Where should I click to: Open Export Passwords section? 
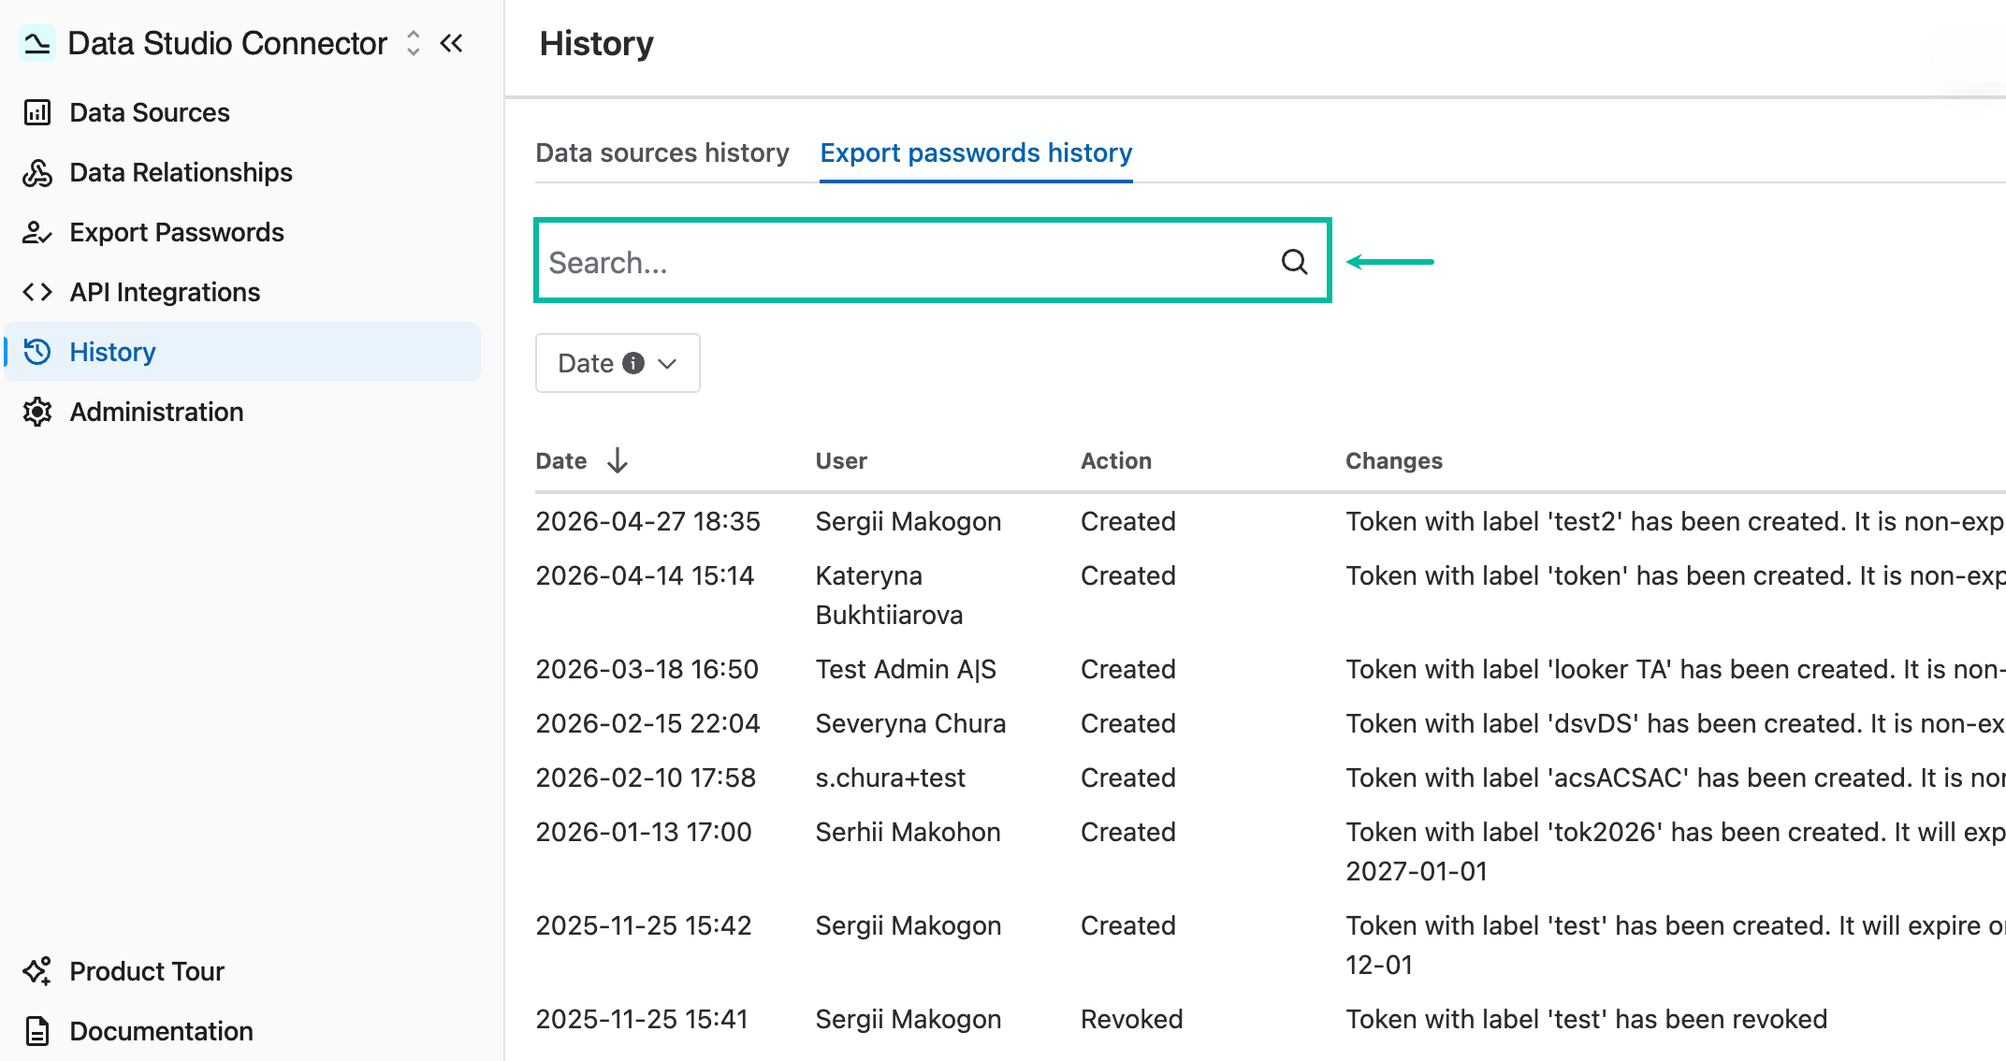click(177, 232)
